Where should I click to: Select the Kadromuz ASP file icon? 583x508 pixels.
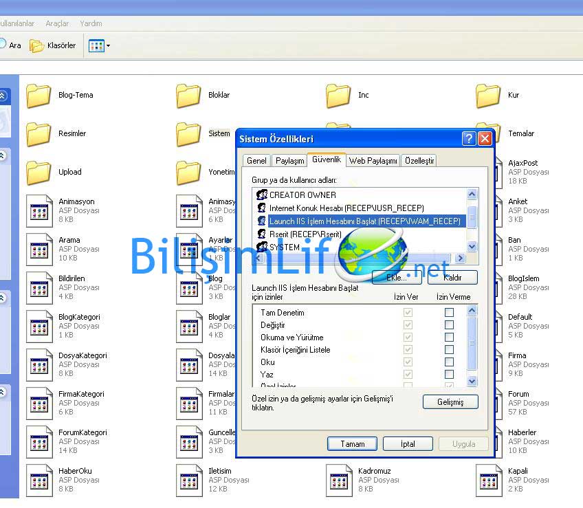(x=339, y=480)
